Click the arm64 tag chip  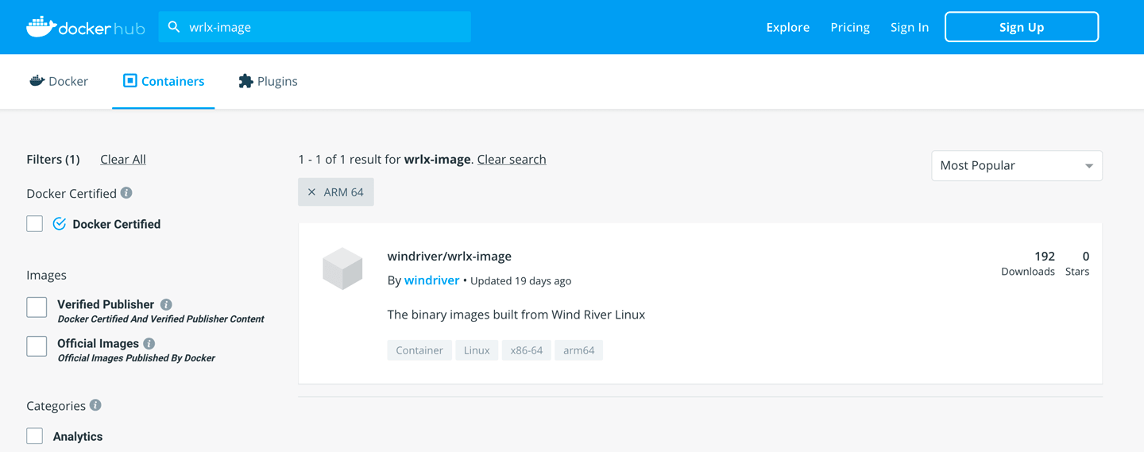coord(579,350)
